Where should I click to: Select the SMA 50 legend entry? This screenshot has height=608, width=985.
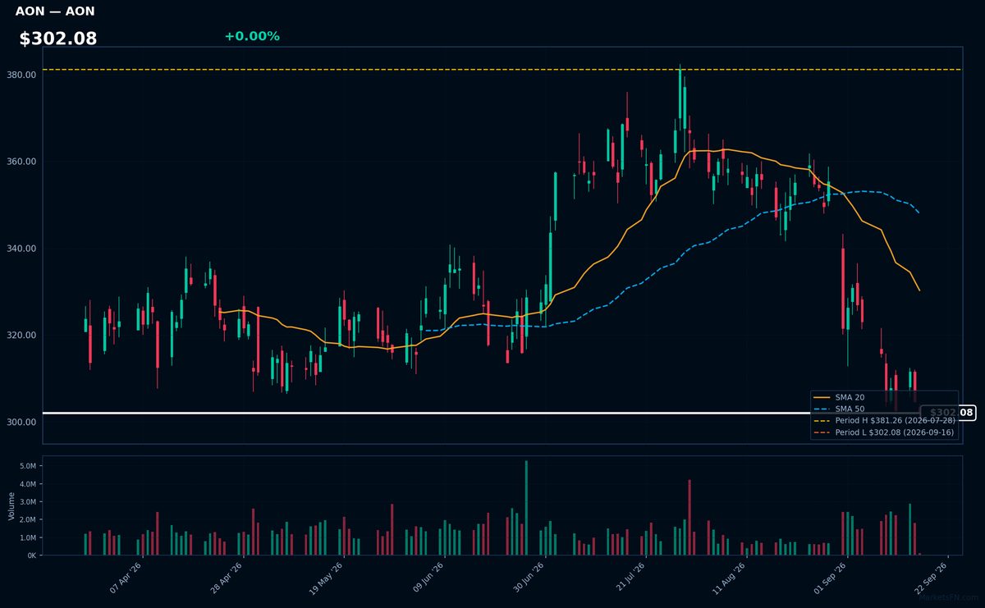(837, 409)
